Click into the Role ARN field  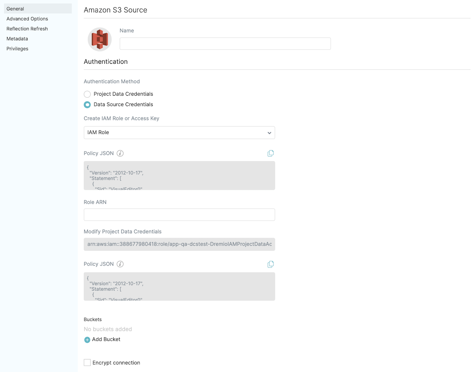point(179,215)
